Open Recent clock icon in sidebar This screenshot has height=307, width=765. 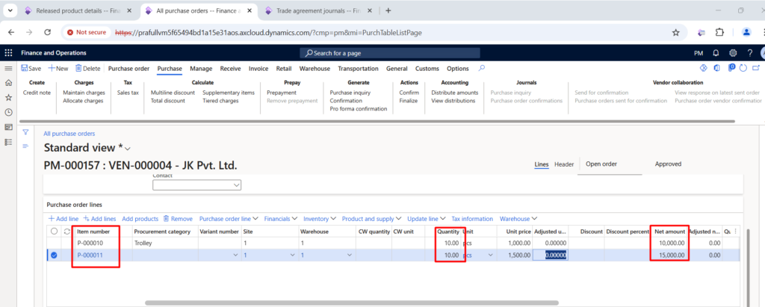8,112
